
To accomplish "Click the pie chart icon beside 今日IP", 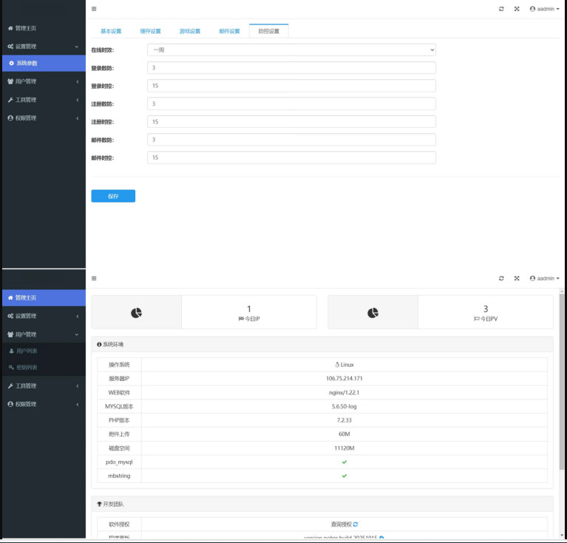I will coord(136,313).
